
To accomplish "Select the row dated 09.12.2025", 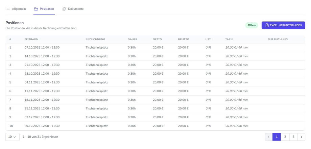I will [42, 126].
